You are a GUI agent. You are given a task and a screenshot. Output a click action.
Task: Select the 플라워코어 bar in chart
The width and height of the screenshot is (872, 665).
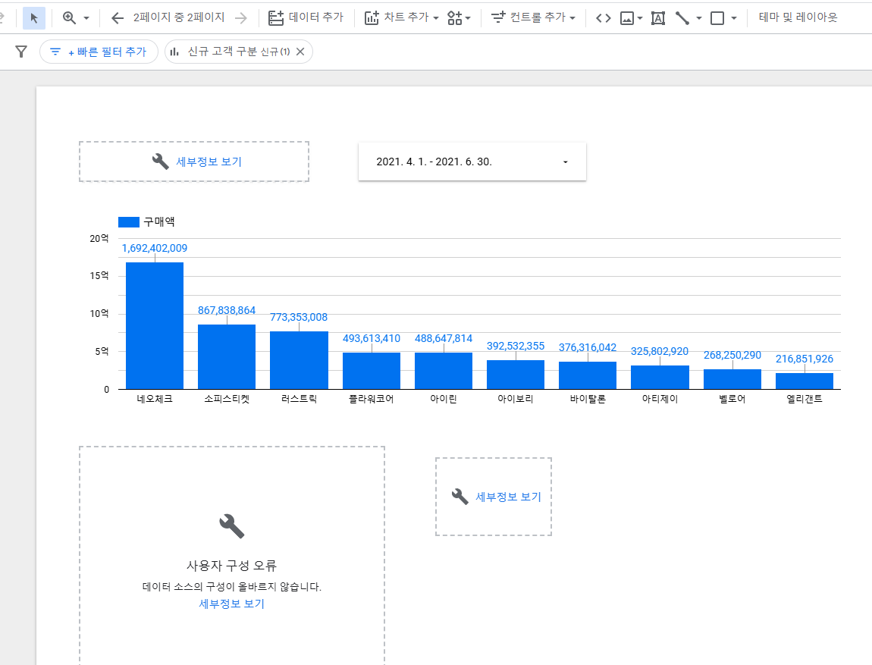point(372,371)
